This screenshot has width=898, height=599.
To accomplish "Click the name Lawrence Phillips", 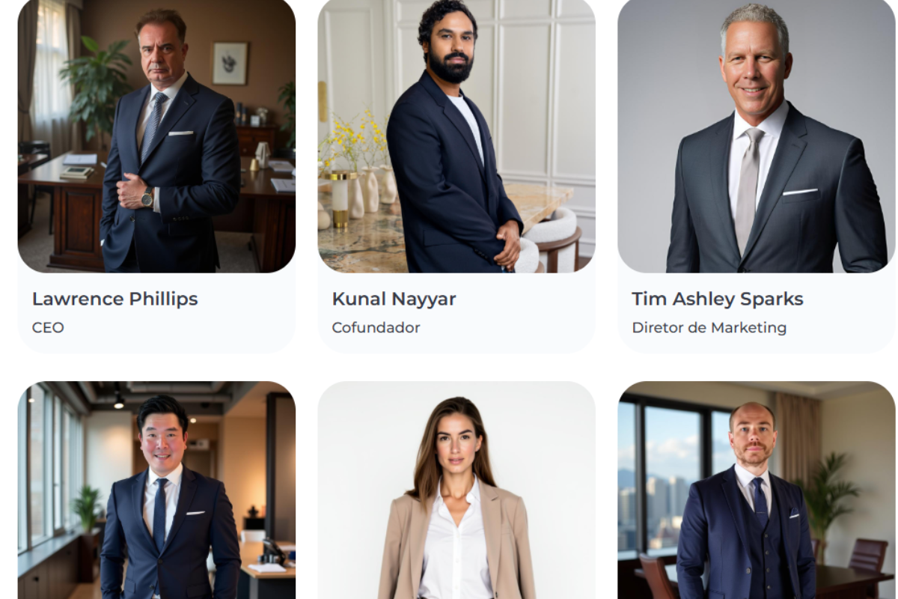I will pyautogui.click(x=115, y=299).
